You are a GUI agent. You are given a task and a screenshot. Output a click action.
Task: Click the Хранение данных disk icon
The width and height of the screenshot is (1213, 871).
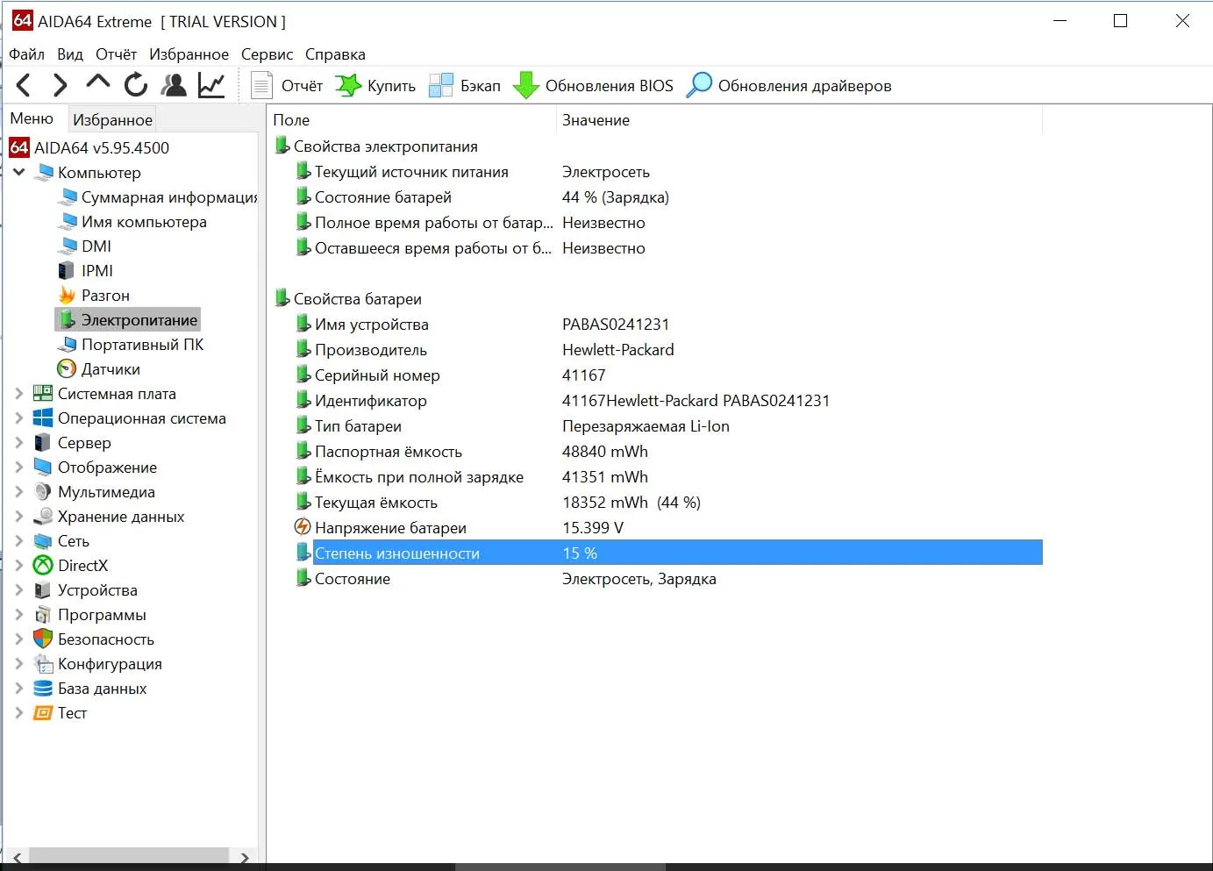pos(43,516)
